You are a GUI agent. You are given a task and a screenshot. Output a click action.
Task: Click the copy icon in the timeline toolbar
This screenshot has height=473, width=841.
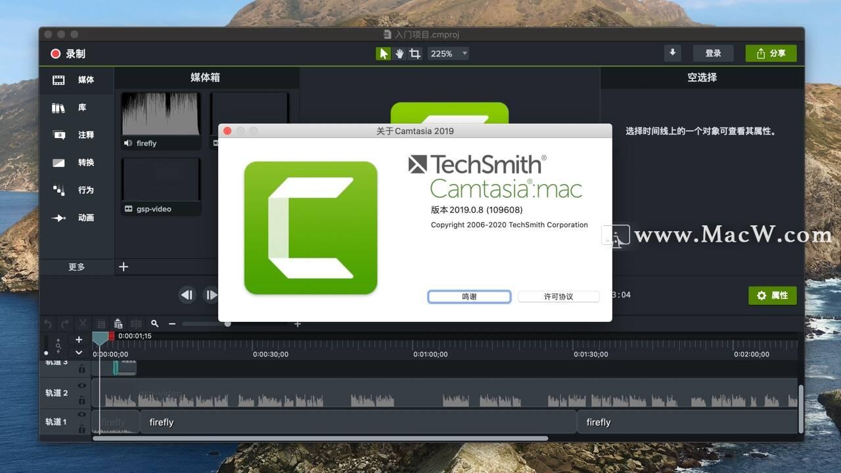[x=101, y=324]
